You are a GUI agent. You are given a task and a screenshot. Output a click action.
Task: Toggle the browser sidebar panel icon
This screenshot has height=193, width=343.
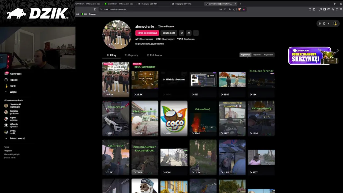click(325, 9)
